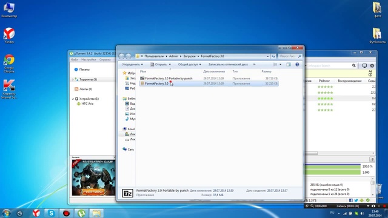This screenshot has height=218, width=388.
Task: Click uTorrent Infospace Search field
Action: point(329,65)
